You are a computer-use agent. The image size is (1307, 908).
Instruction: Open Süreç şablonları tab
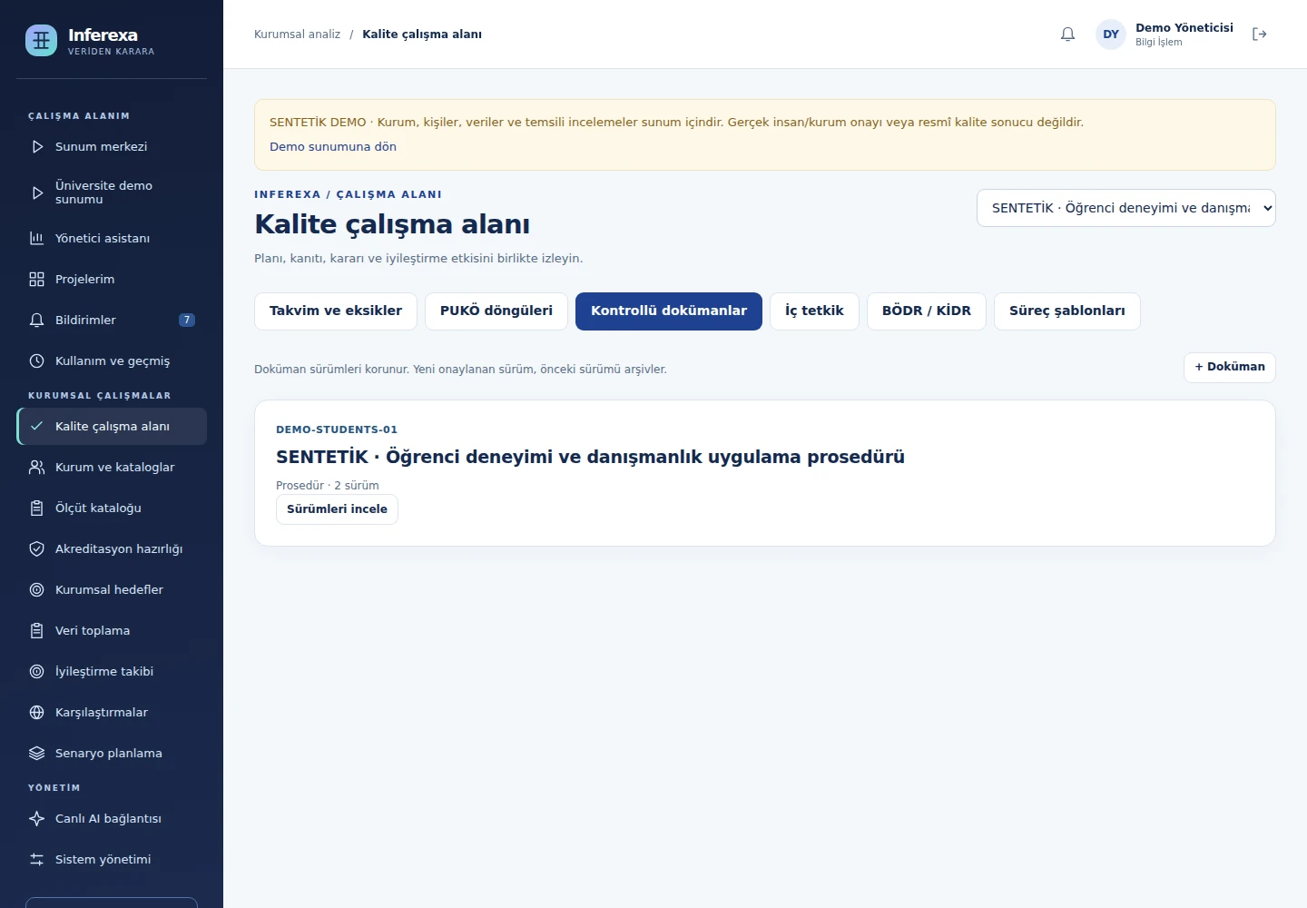tap(1067, 311)
